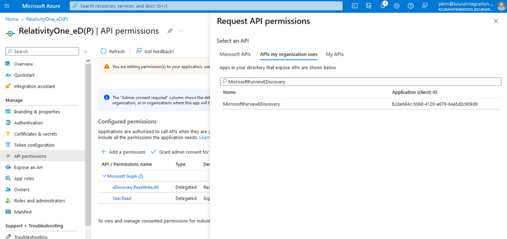Open Overview in the sidebar
The image size is (507, 239).
23,64
